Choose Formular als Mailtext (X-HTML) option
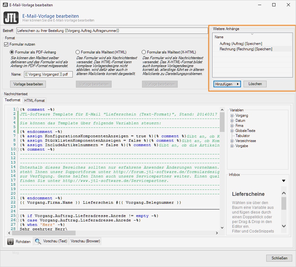The width and height of the screenshot is (296, 267). click(x=144, y=52)
